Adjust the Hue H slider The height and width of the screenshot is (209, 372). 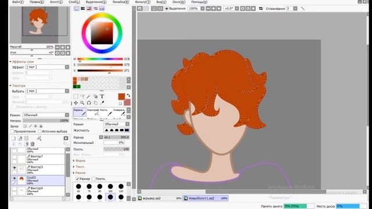click(x=100, y=59)
